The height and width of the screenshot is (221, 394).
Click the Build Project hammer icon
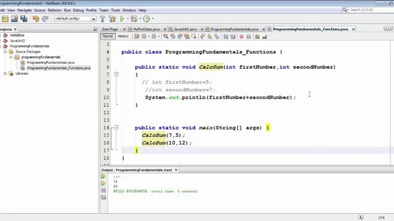(103, 19)
